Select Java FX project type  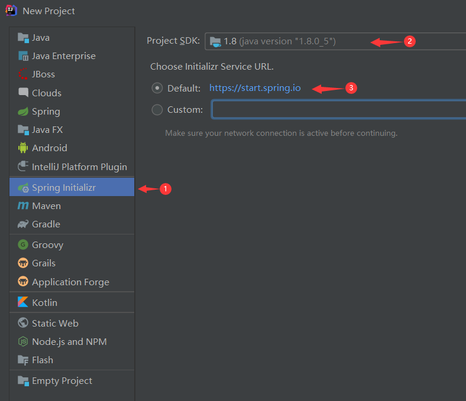(72, 130)
